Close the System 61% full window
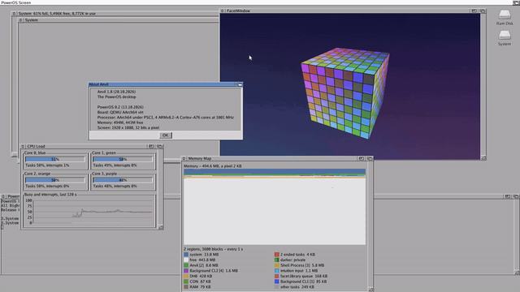 click(14, 14)
